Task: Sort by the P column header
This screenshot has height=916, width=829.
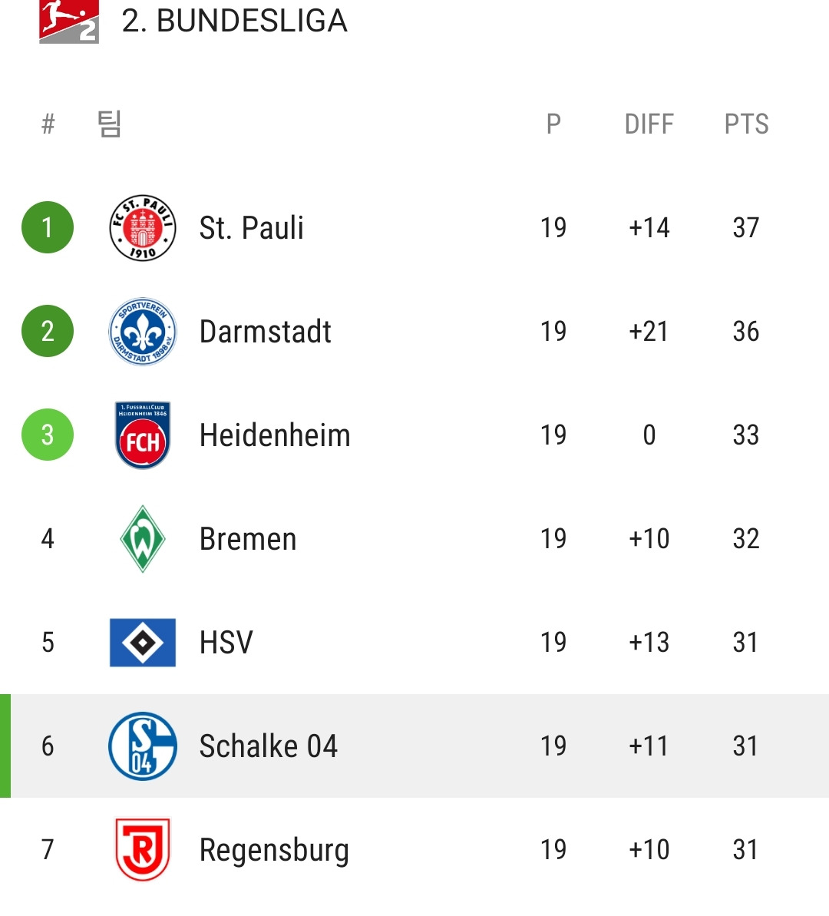Action: point(553,124)
